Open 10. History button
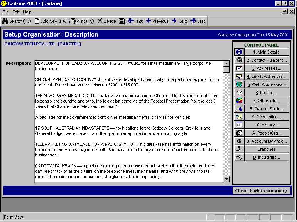 coord(267,125)
